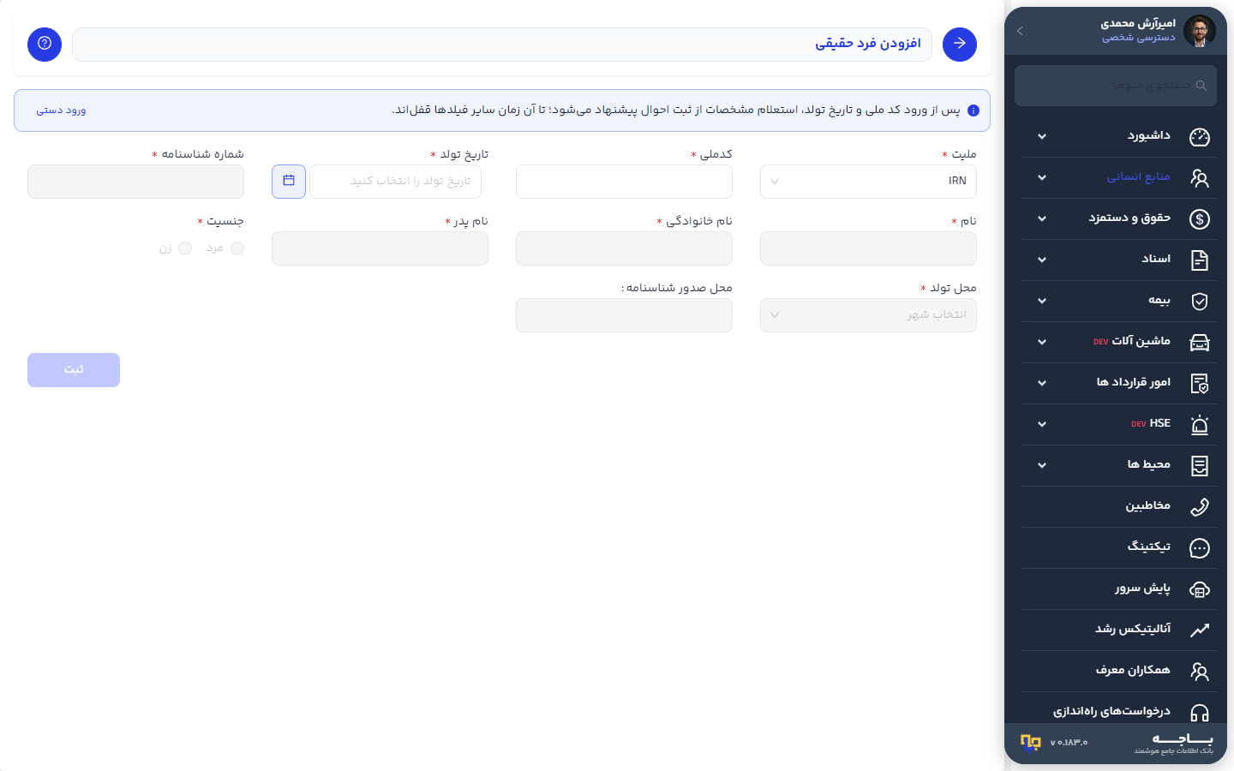This screenshot has width=1234, height=771.
Task: Click the مخاطبین phone icon
Action: 1200,507
